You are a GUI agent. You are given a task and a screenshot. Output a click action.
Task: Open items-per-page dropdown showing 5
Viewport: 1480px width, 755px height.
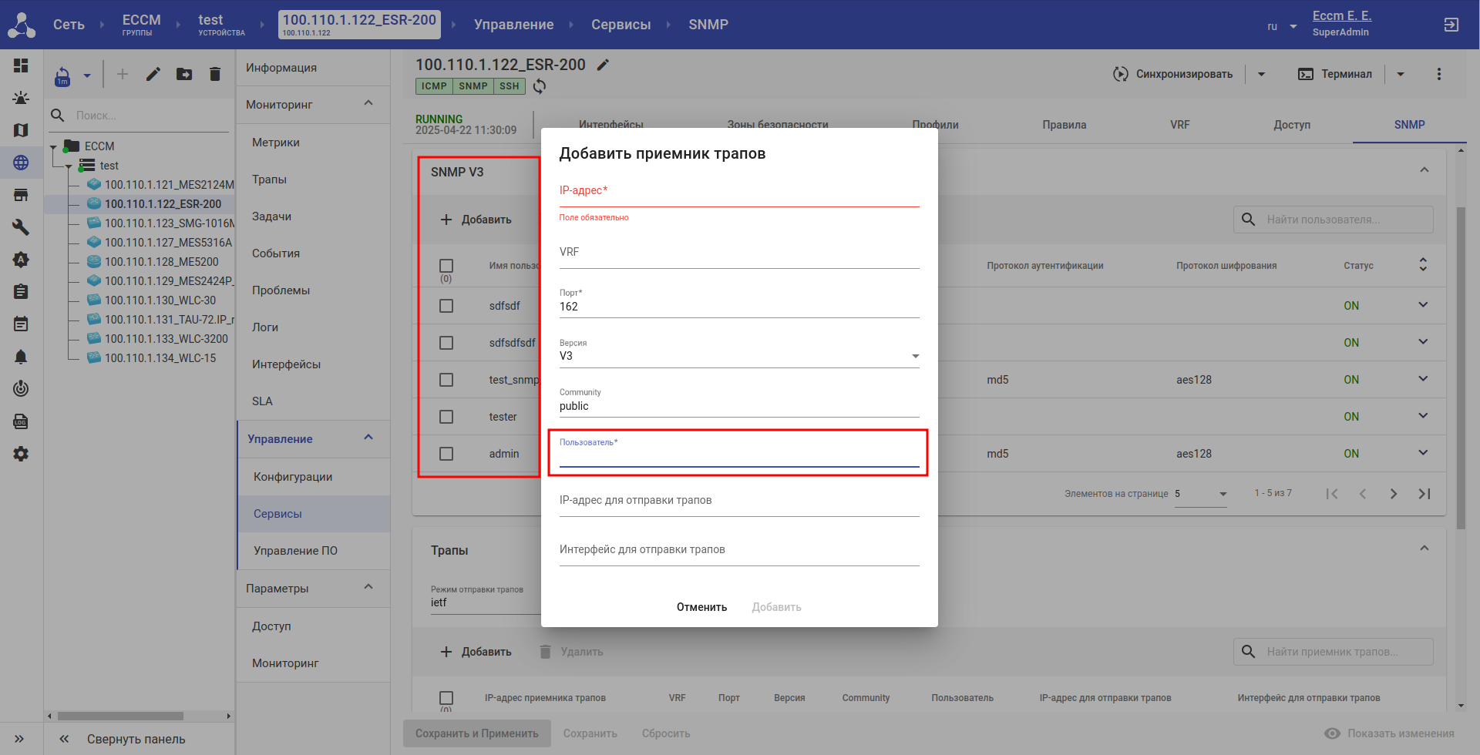pos(1201,494)
